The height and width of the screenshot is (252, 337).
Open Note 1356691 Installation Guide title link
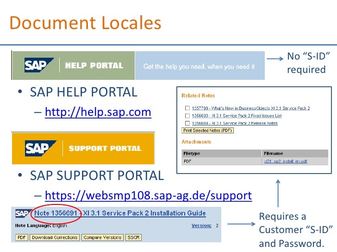120,213
